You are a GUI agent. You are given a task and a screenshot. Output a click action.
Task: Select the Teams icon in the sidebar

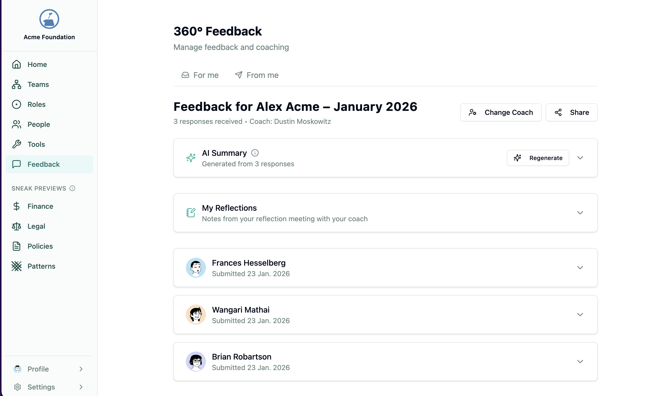click(16, 84)
